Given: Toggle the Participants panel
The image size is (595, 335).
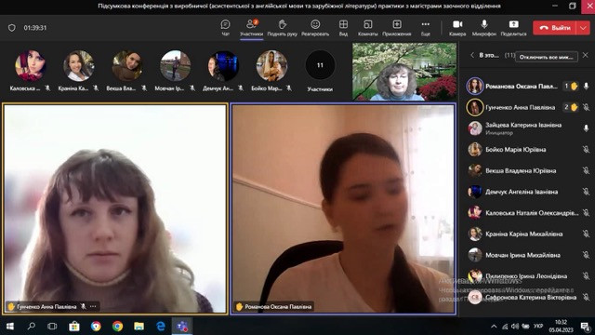Looking at the screenshot, I should click(251, 28).
